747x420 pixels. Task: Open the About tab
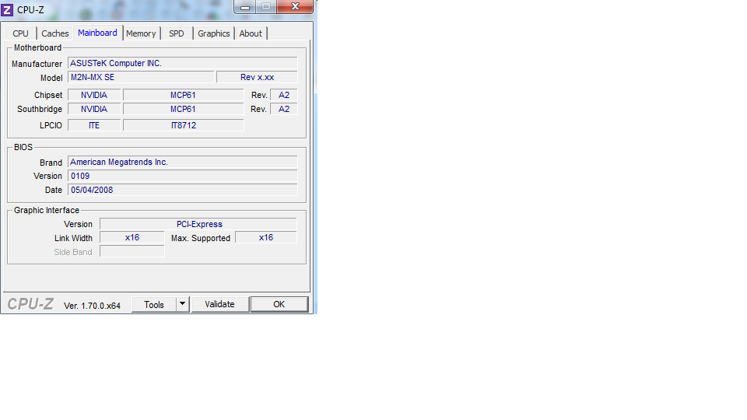pos(251,33)
